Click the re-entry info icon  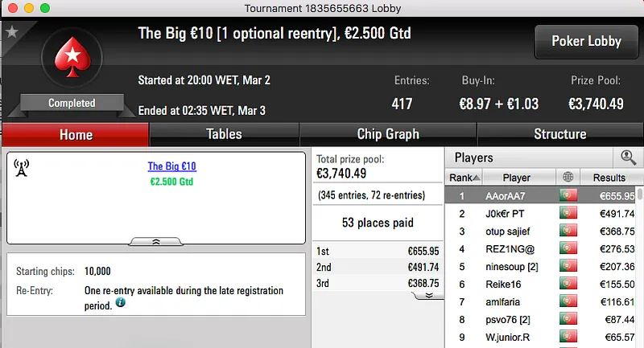120,303
